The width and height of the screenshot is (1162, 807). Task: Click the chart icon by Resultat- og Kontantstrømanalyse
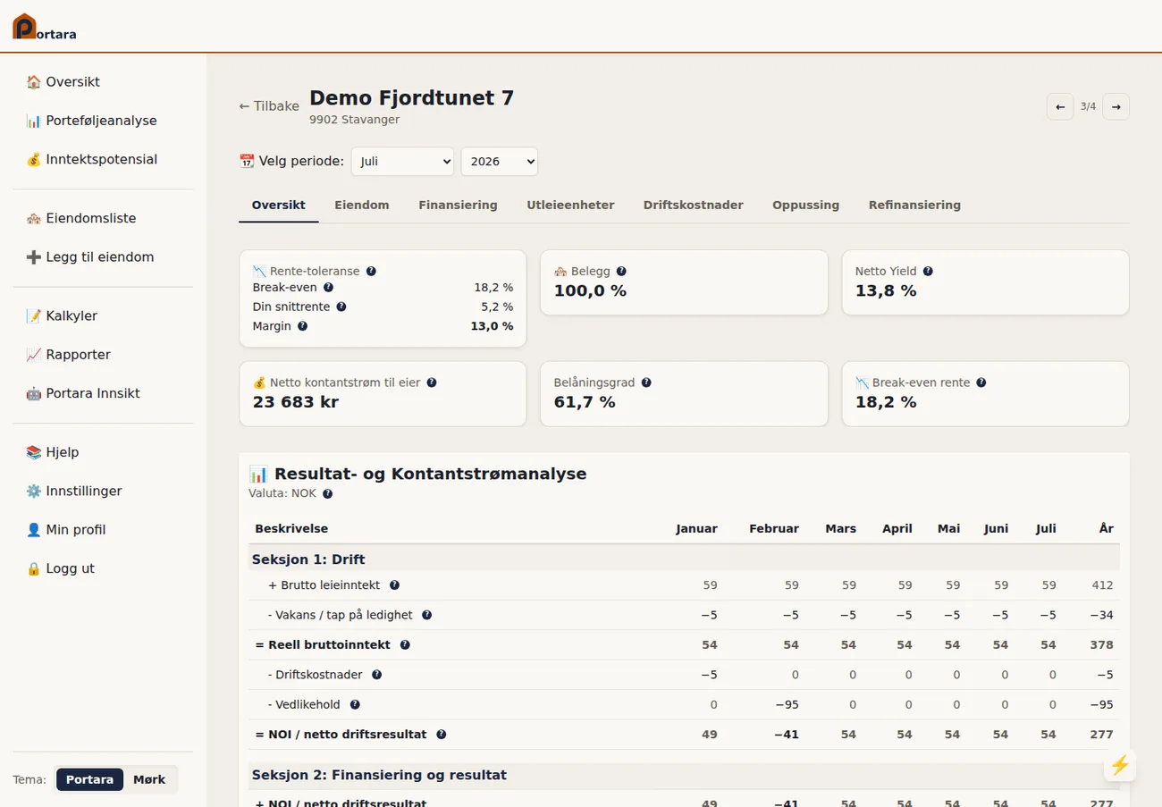pos(258,474)
